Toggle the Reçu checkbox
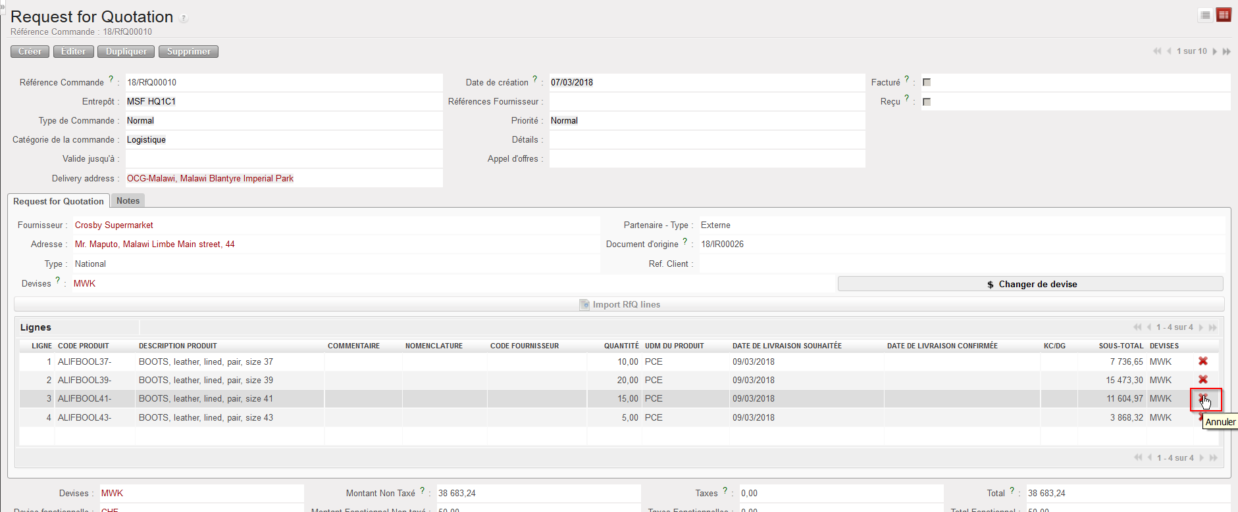Screen dimensions: 1238x512 point(927,102)
